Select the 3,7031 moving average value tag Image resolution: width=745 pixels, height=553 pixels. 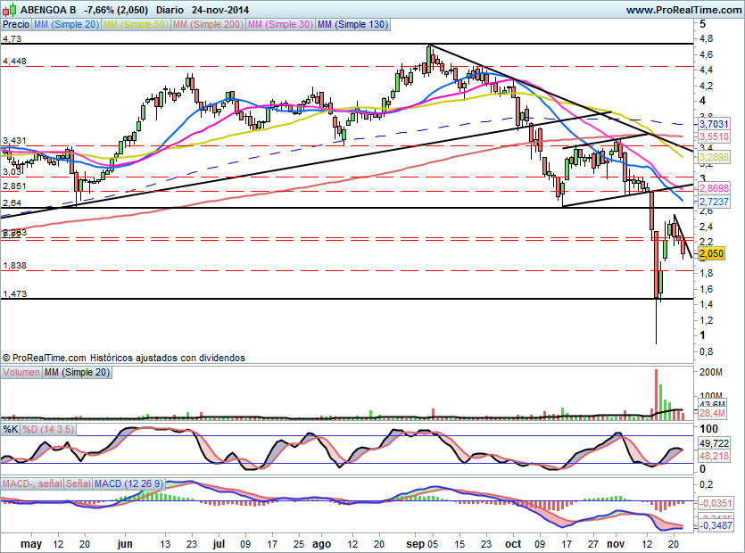(714, 124)
